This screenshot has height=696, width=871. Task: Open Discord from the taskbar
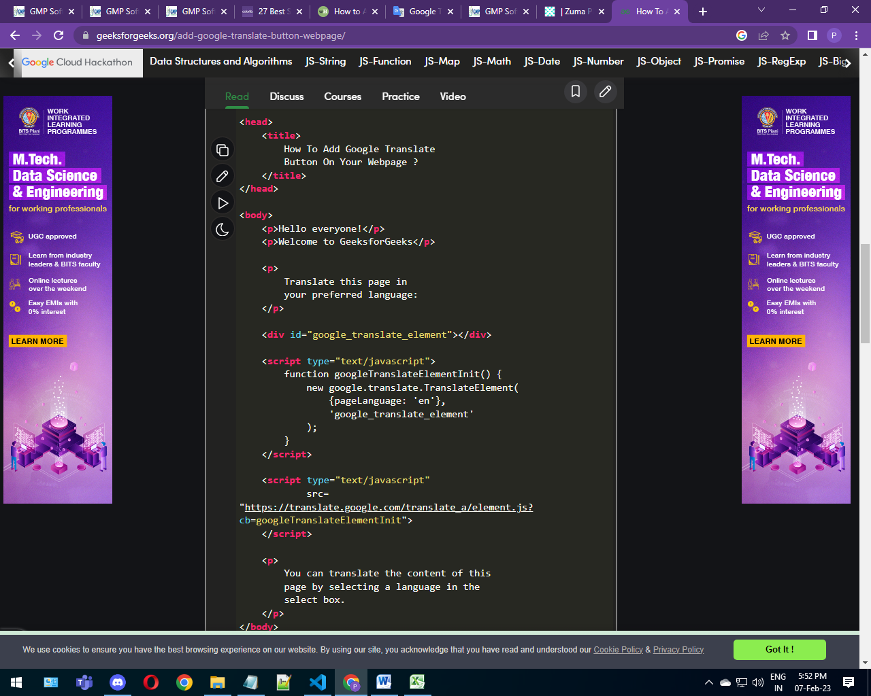tap(118, 682)
